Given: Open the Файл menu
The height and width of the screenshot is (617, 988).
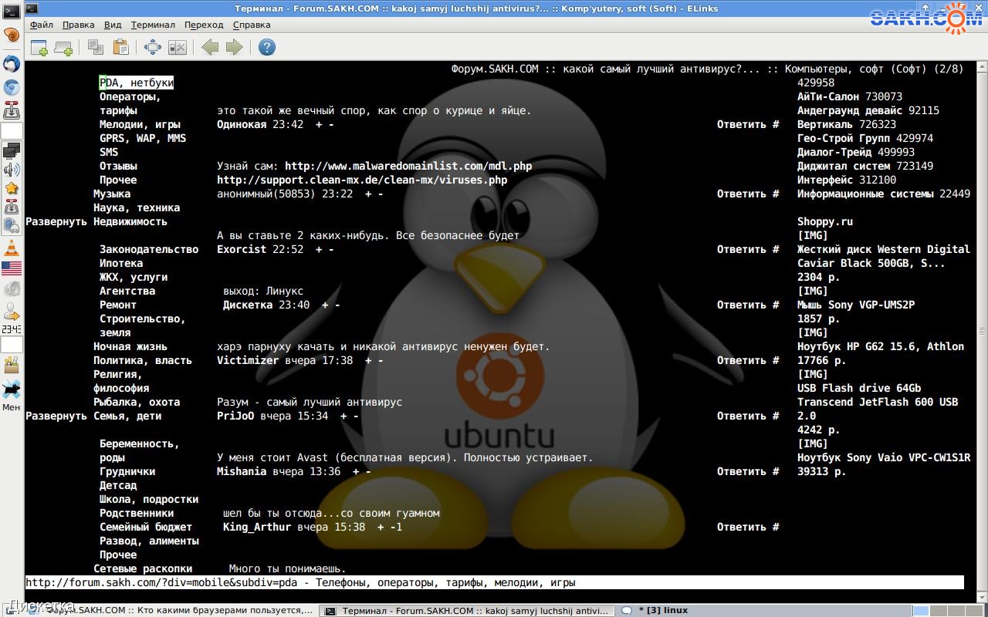Looking at the screenshot, I should coord(42,25).
